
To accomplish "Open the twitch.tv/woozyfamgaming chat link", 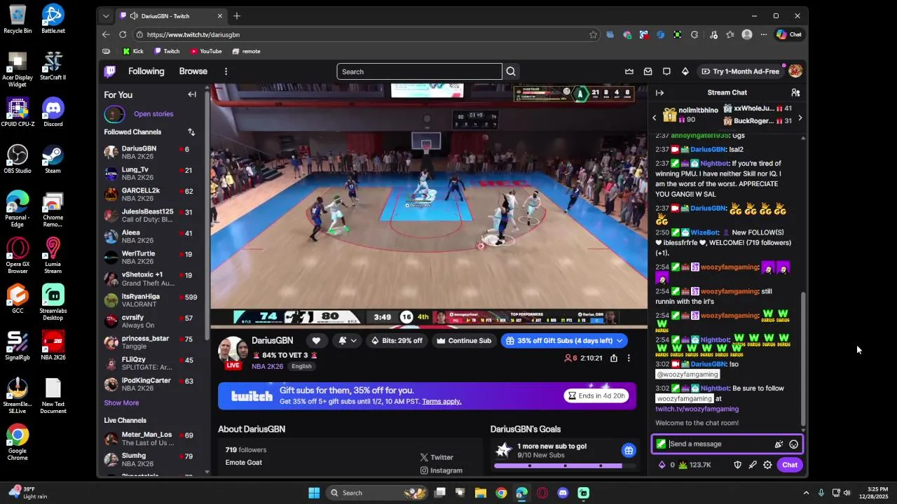I will click(697, 409).
